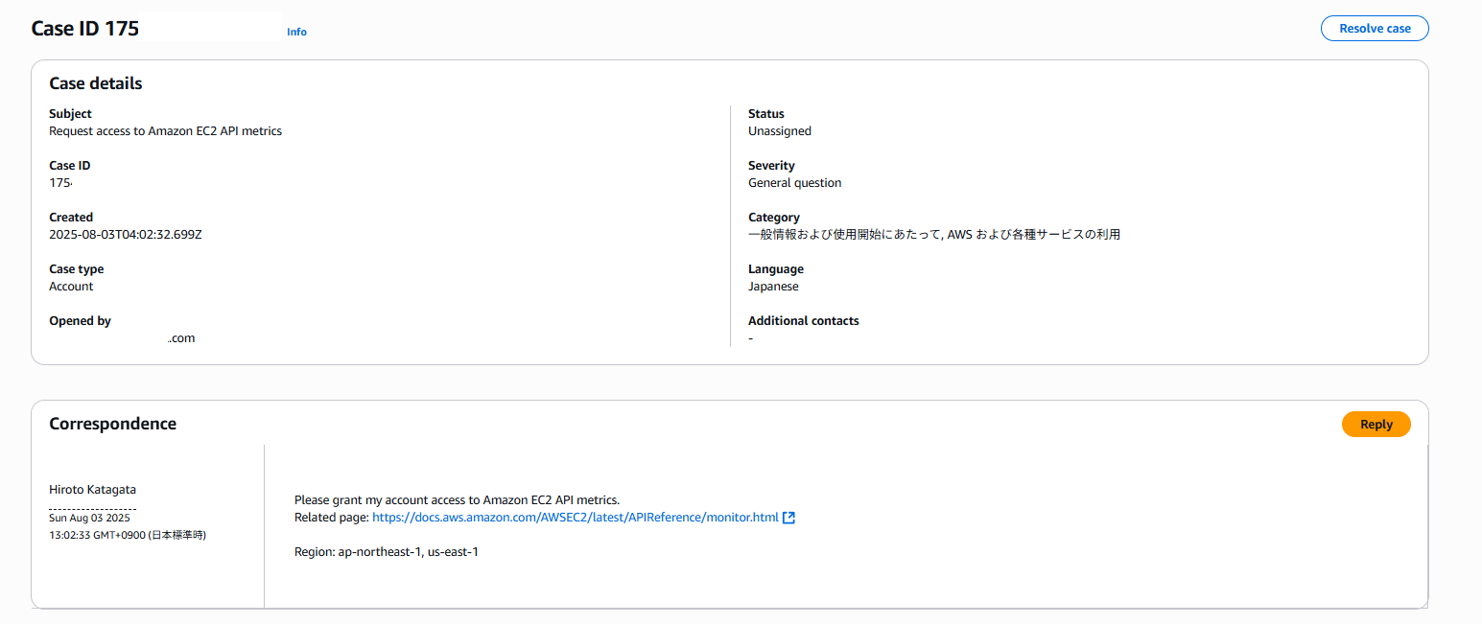Select the category text starting with "一般情報"
1482x624 pixels.
[934, 235]
